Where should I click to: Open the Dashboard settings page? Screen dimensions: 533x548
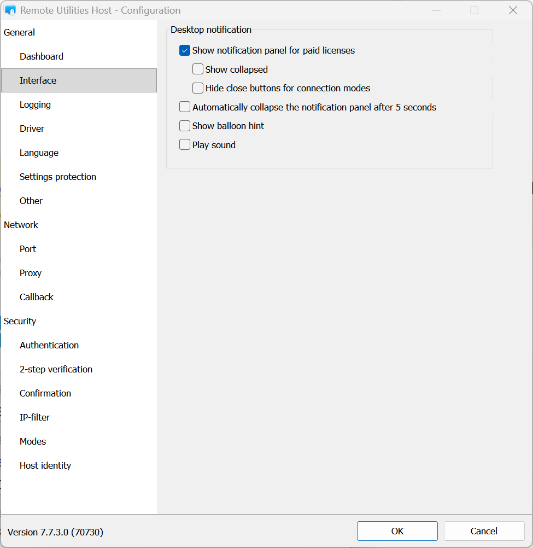pyautogui.click(x=42, y=56)
